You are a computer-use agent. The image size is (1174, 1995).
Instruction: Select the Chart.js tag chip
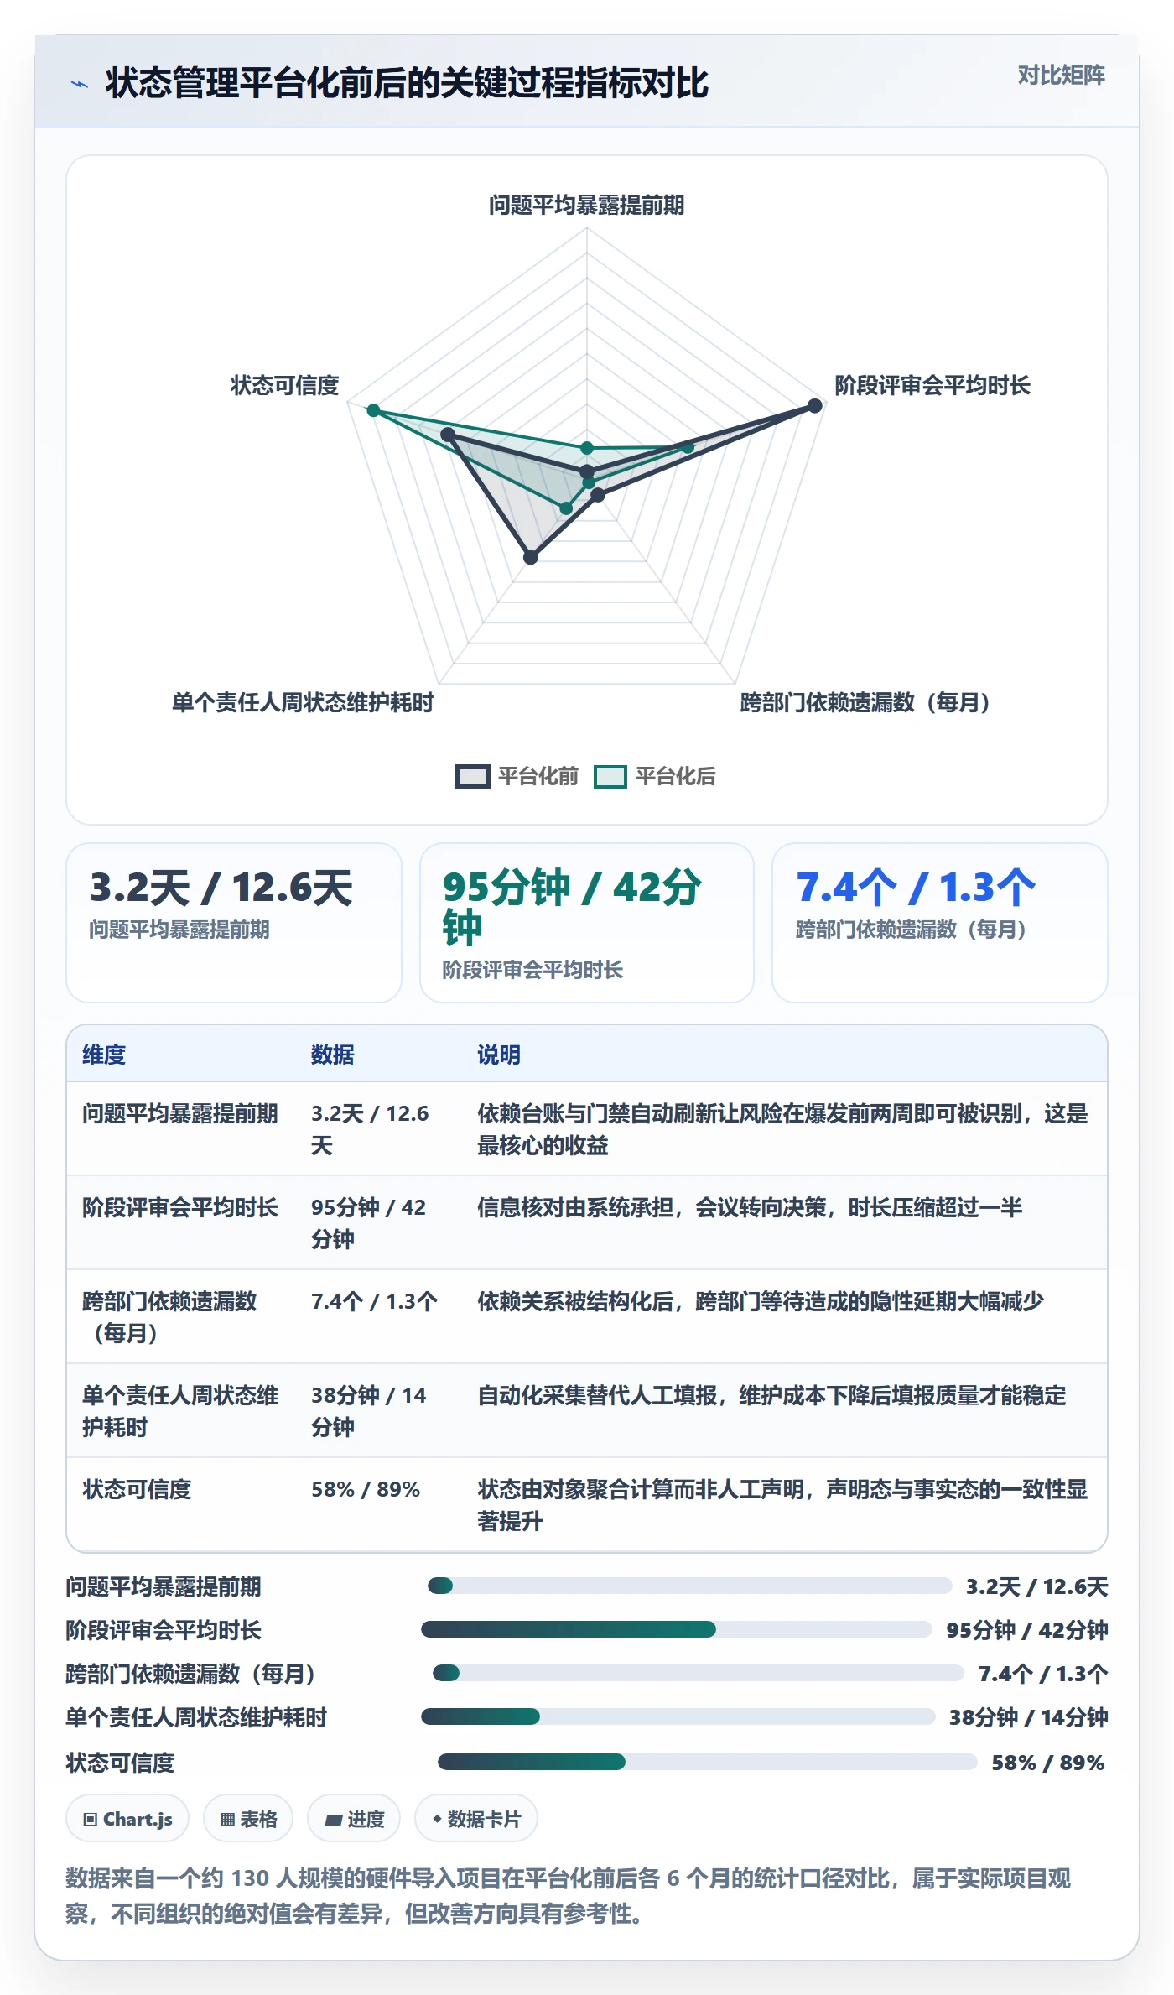(127, 1818)
